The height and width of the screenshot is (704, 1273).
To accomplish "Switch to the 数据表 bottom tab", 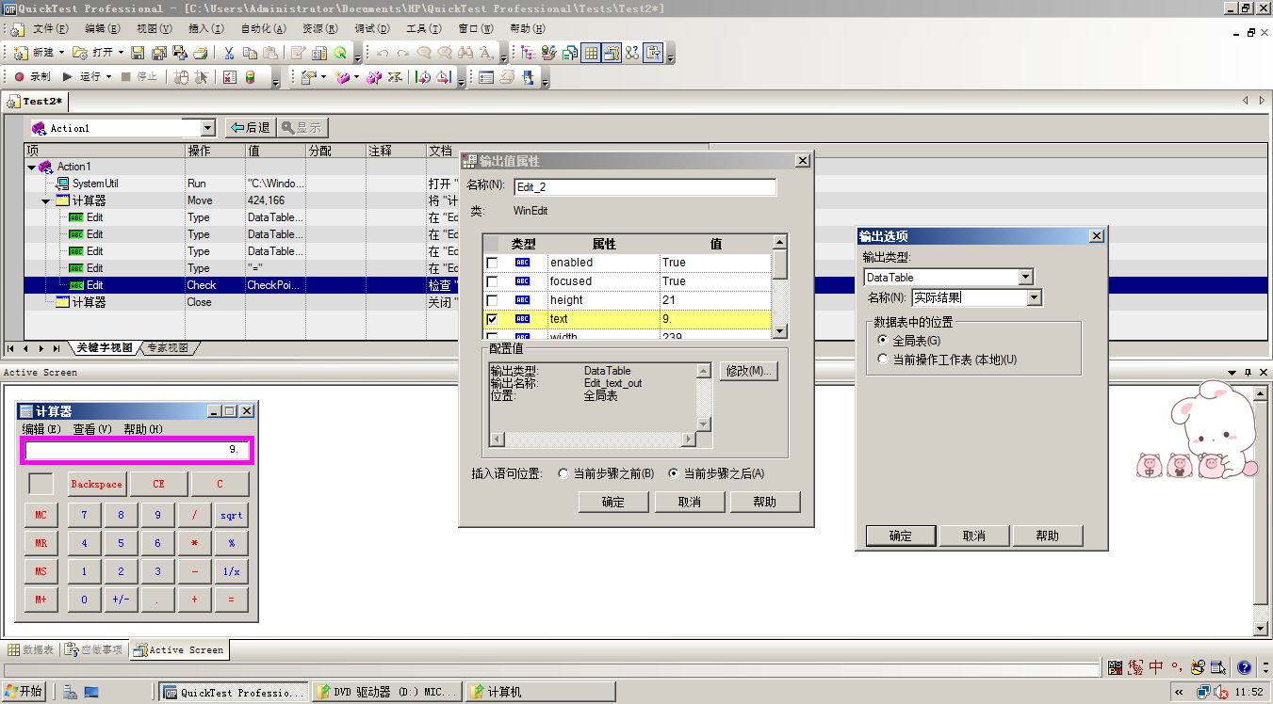I will [31, 649].
